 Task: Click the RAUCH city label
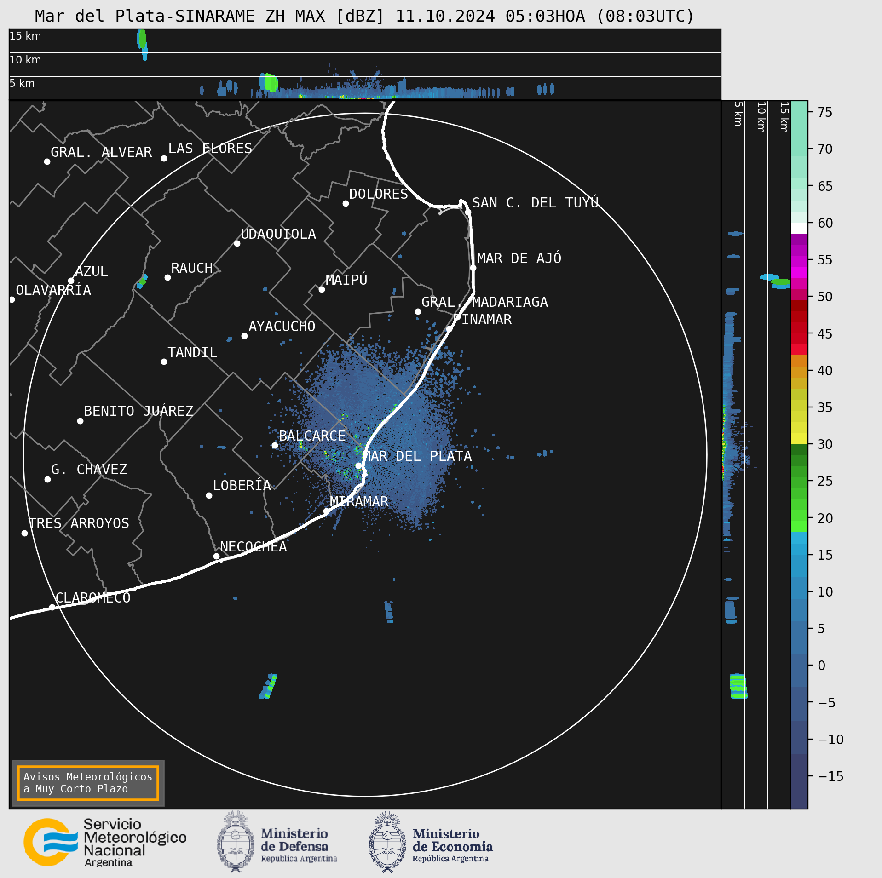point(192,268)
